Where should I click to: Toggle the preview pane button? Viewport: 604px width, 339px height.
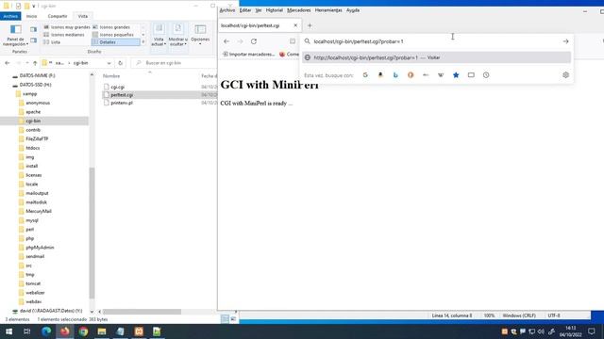(x=34, y=29)
